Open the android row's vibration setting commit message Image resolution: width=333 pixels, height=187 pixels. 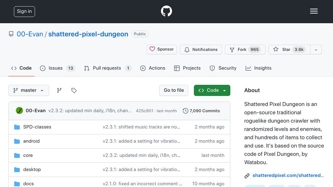coord(141,141)
